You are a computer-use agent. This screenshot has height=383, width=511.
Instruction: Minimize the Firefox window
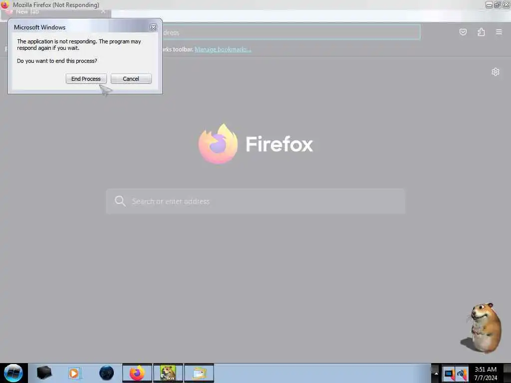[489, 5]
